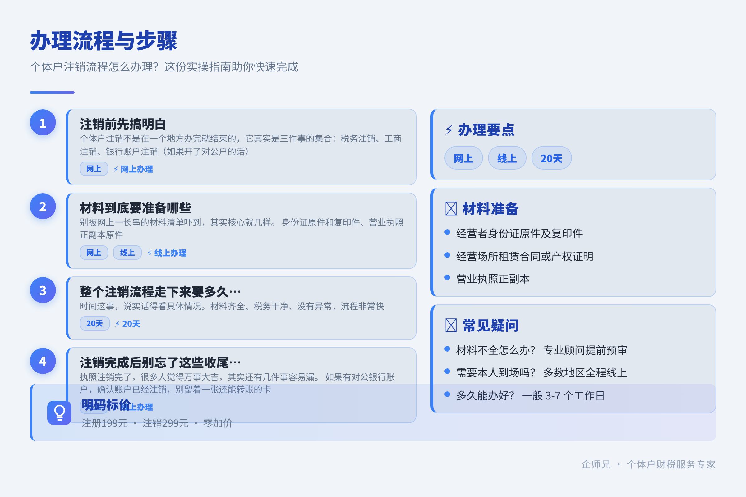Click the 注销前先搞明白 step title
Image resolution: width=746 pixels, height=497 pixels.
point(123,124)
